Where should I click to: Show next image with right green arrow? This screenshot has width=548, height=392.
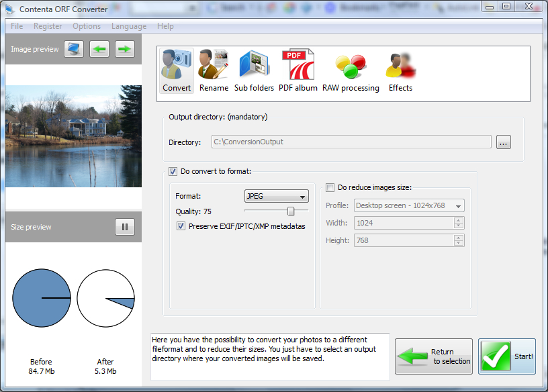coord(125,49)
